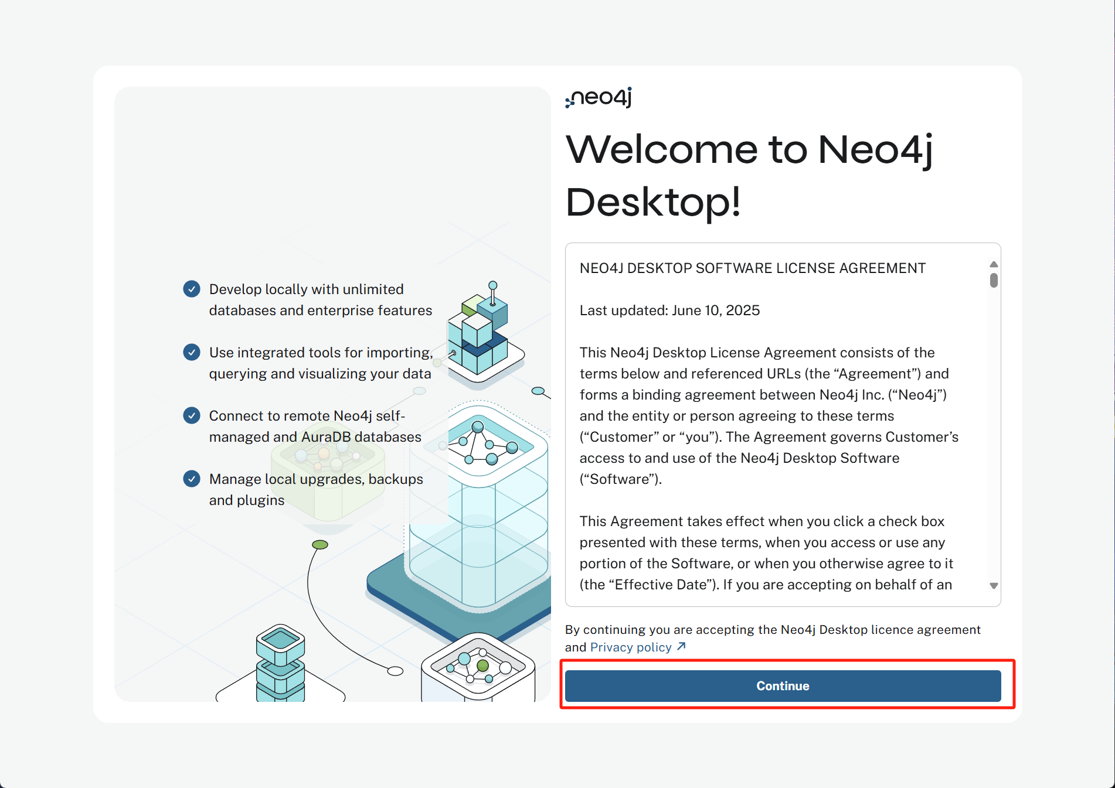Click the checkmark icon beside Develop locally
Screen dimensions: 1115x788
tap(192, 289)
